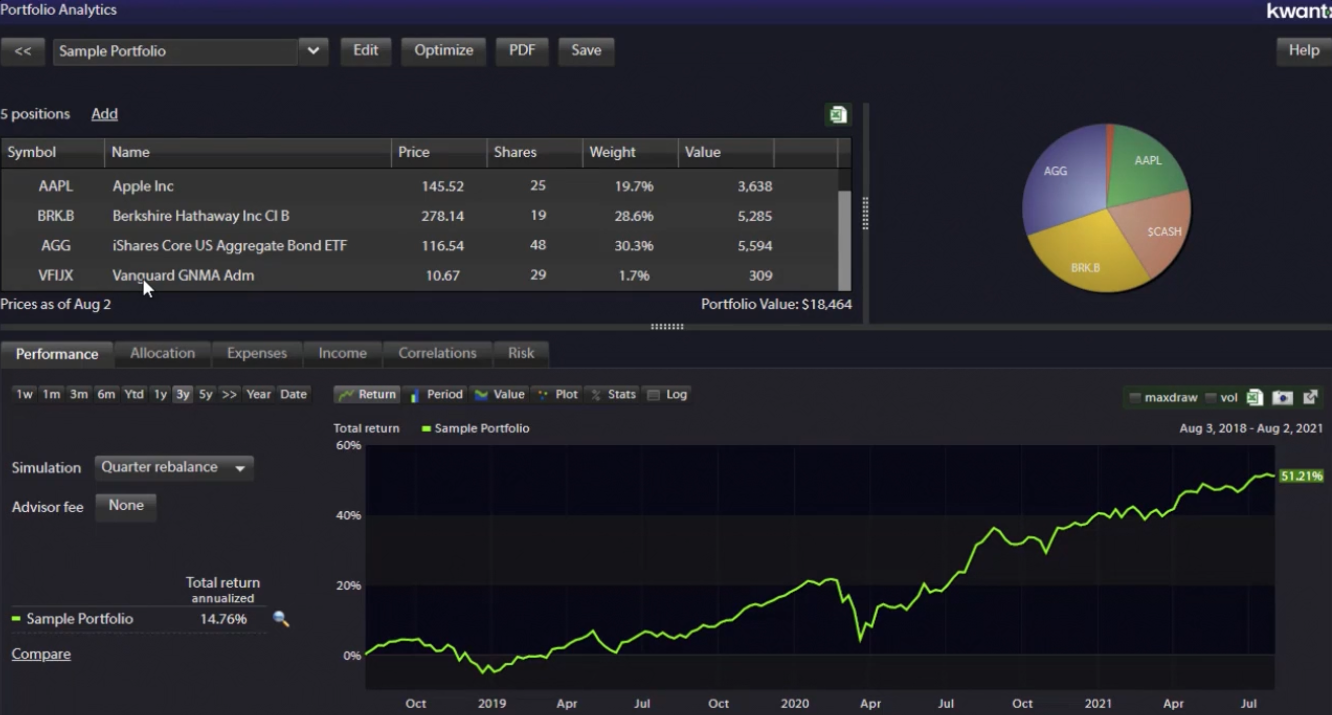Take a snapshot of the chart

1282,397
